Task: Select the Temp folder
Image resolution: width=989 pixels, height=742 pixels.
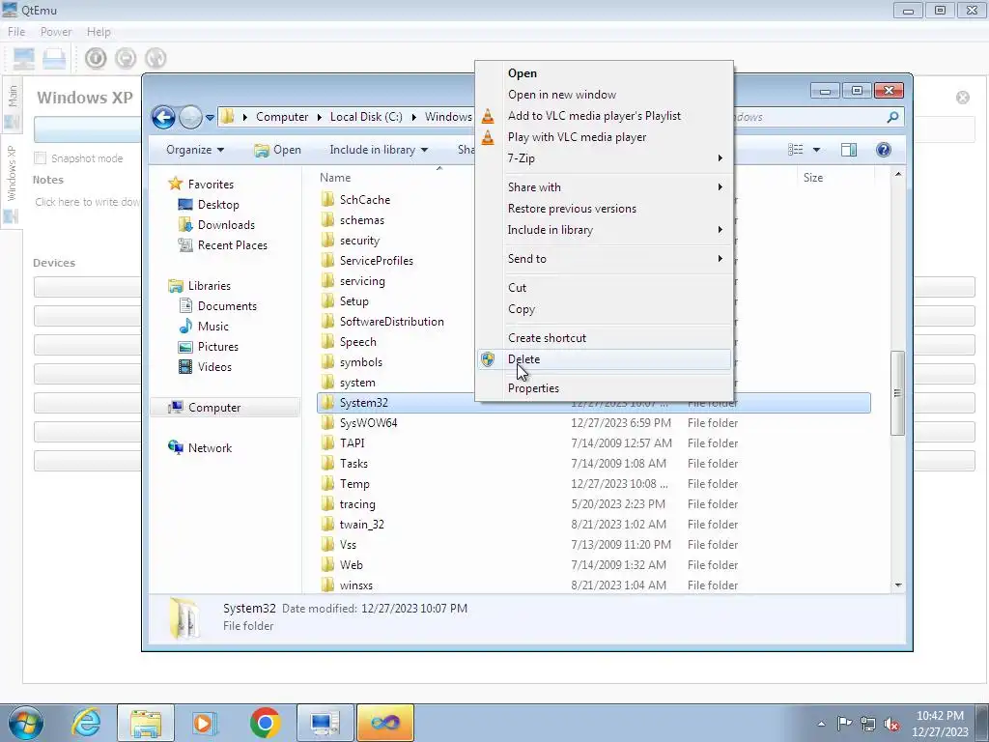Action: pyautogui.click(x=354, y=484)
